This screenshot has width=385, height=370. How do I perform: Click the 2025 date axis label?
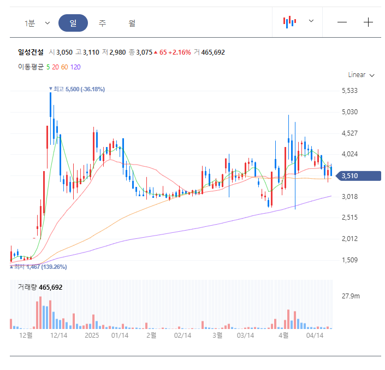click(x=92, y=336)
